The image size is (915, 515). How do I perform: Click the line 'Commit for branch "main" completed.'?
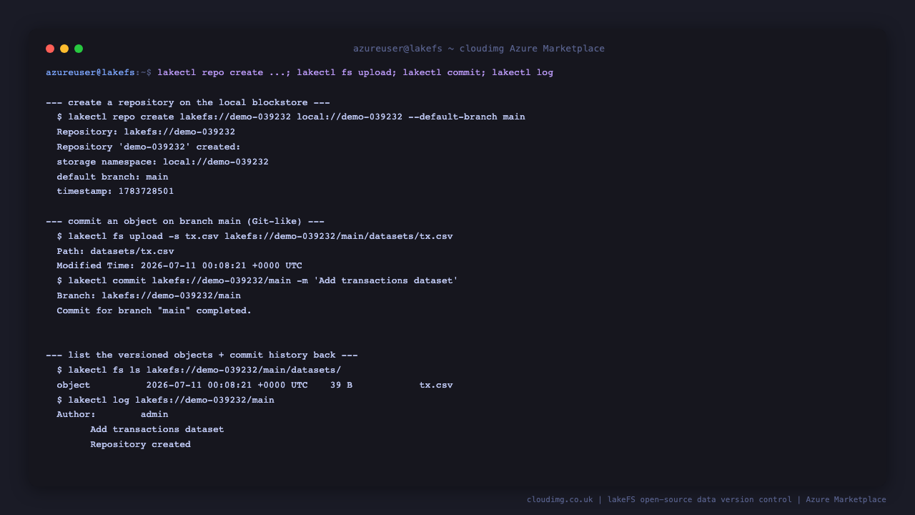point(154,310)
